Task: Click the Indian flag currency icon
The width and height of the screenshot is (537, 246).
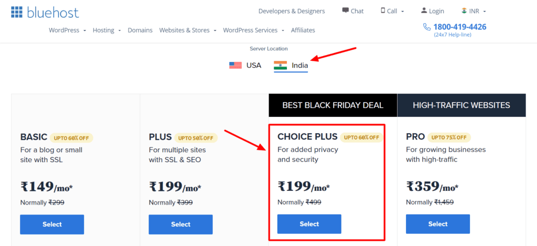Action: [x=464, y=10]
